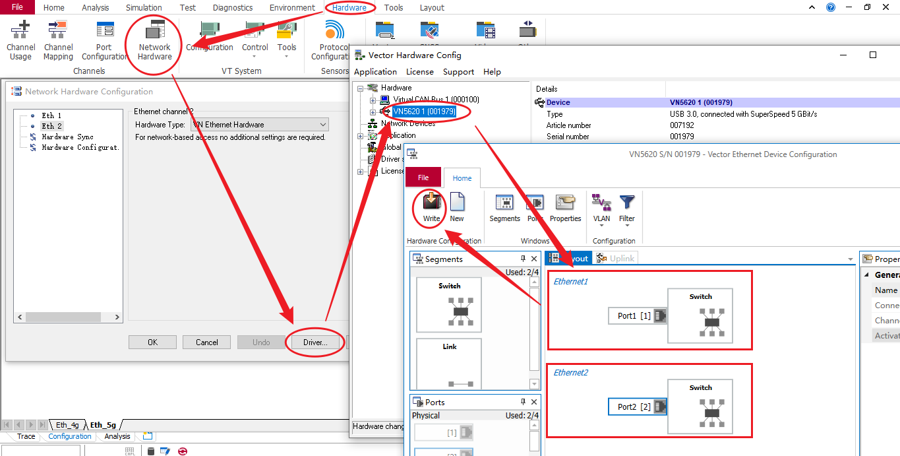This screenshot has height=456, width=900.
Task: Open the Hardware ribbon tab
Action: [x=349, y=7]
